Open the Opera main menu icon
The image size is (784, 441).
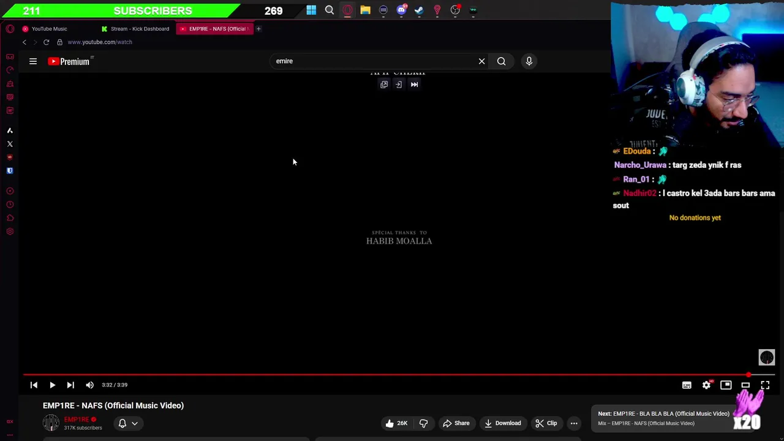[x=10, y=29]
